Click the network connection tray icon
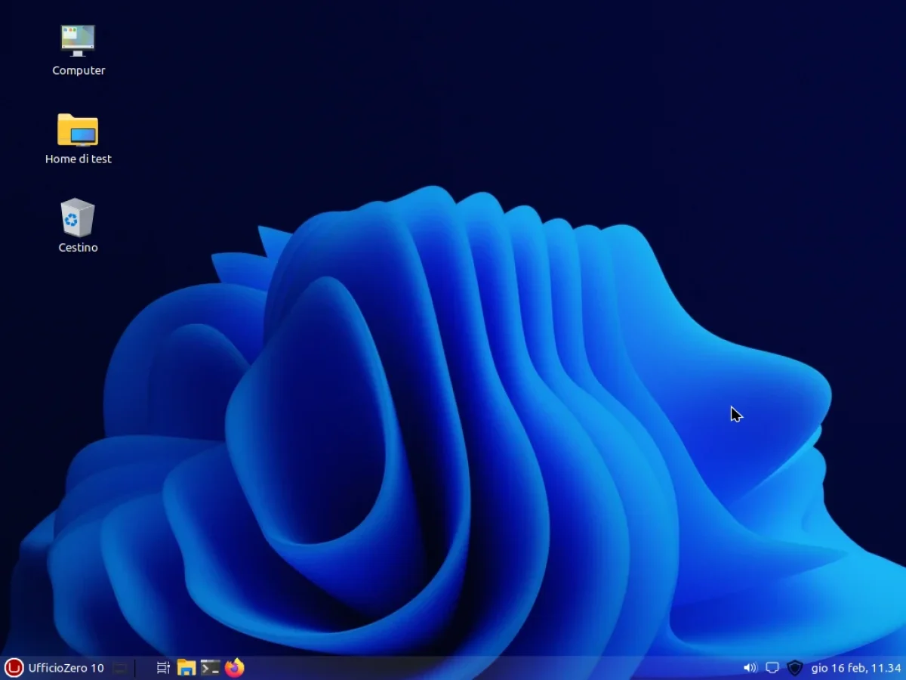Viewport: 906px width, 680px height. [x=772, y=668]
